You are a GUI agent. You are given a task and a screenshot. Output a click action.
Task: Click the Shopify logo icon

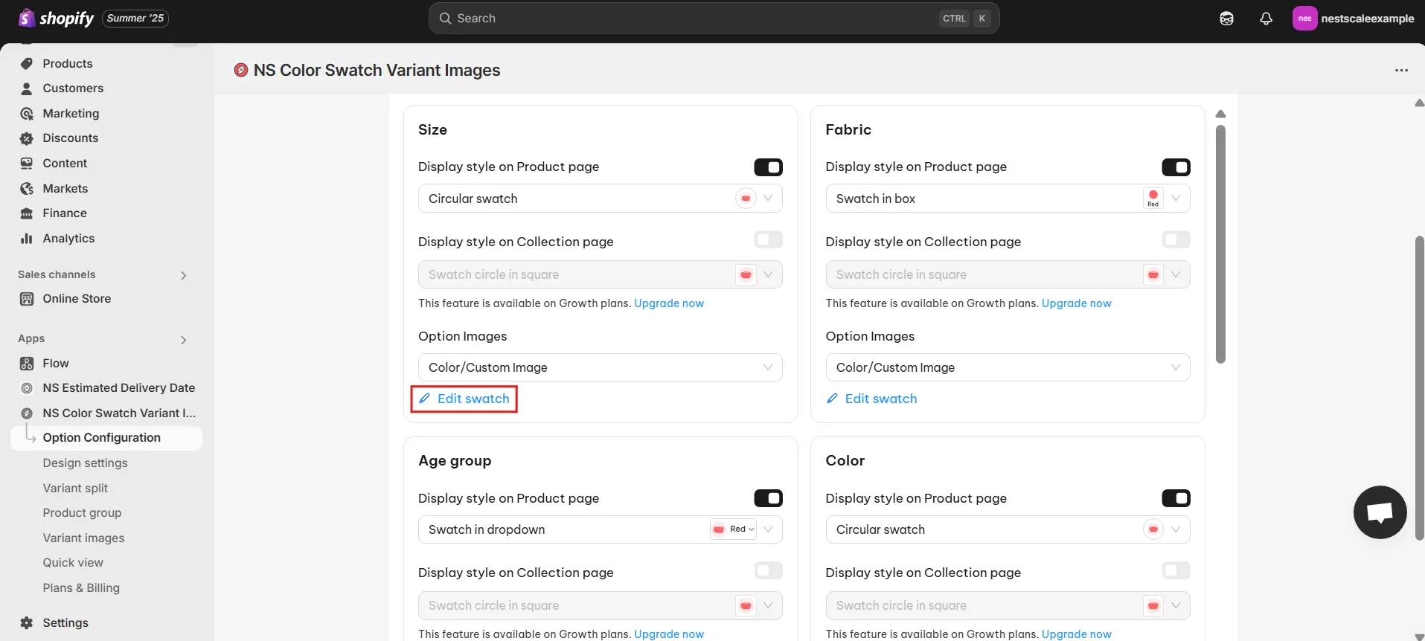click(26, 18)
